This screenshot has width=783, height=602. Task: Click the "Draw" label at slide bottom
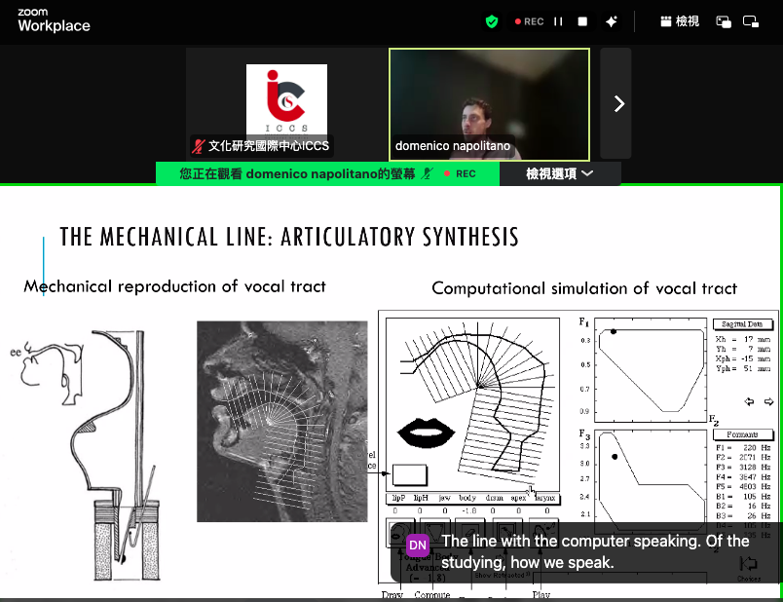click(x=392, y=594)
